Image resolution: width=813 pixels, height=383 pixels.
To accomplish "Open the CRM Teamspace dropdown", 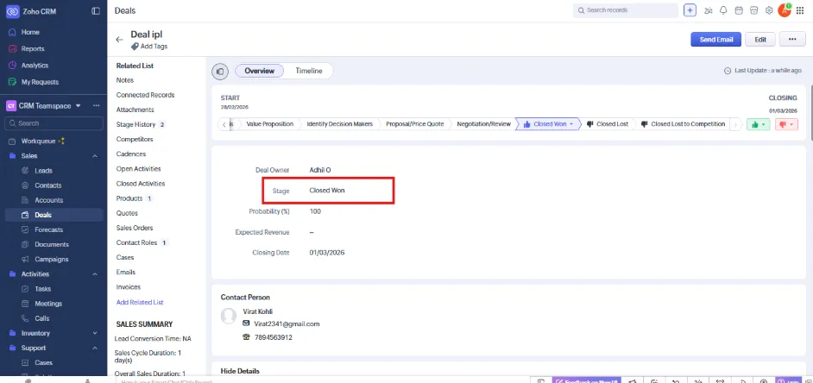I will [x=79, y=106].
